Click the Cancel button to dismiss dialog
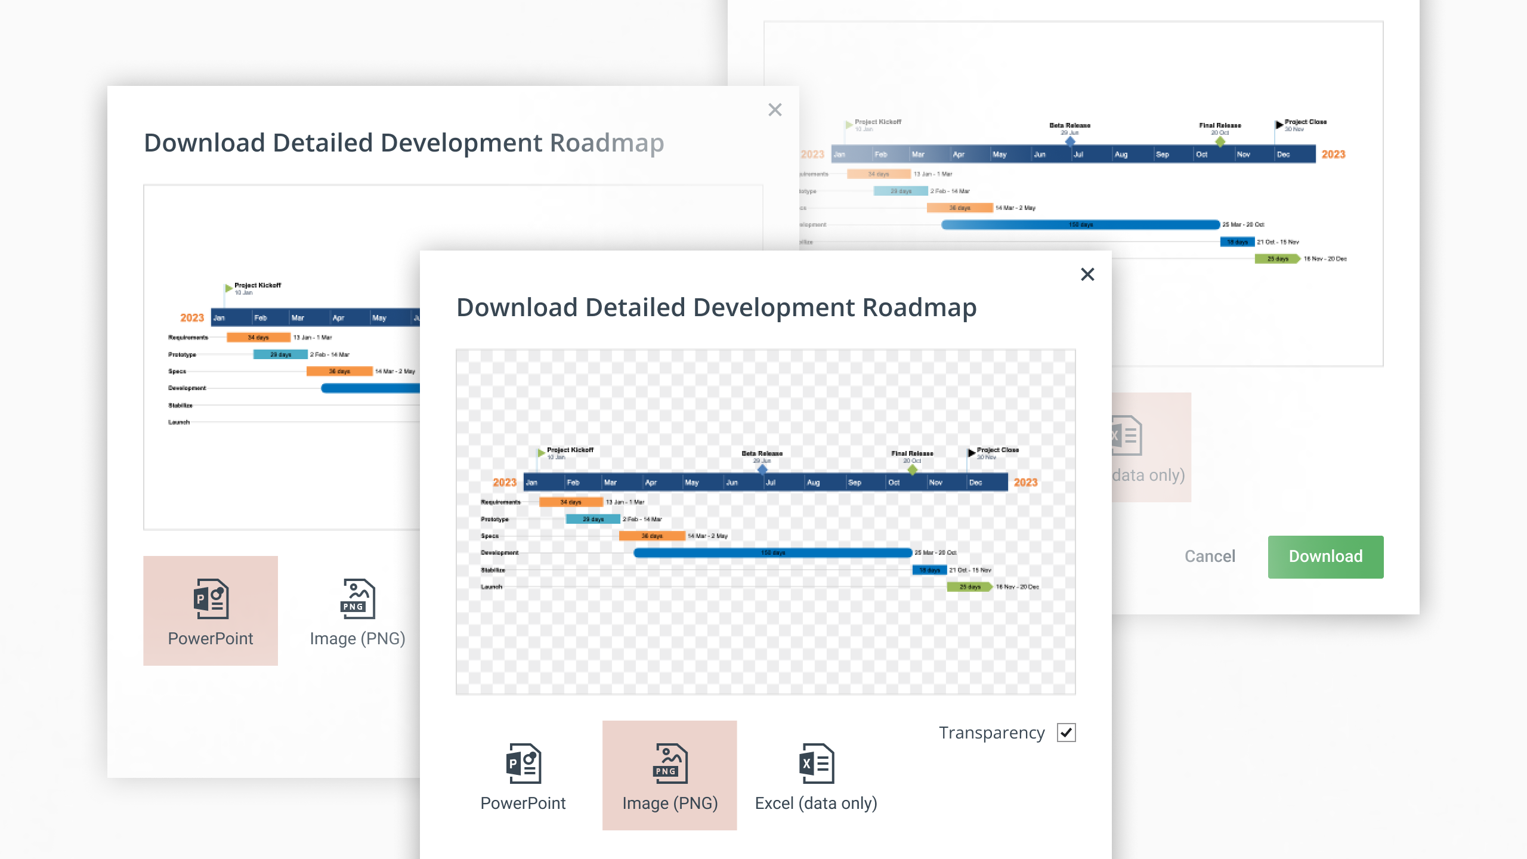This screenshot has height=859, width=1527. (x=1208, y=556)
